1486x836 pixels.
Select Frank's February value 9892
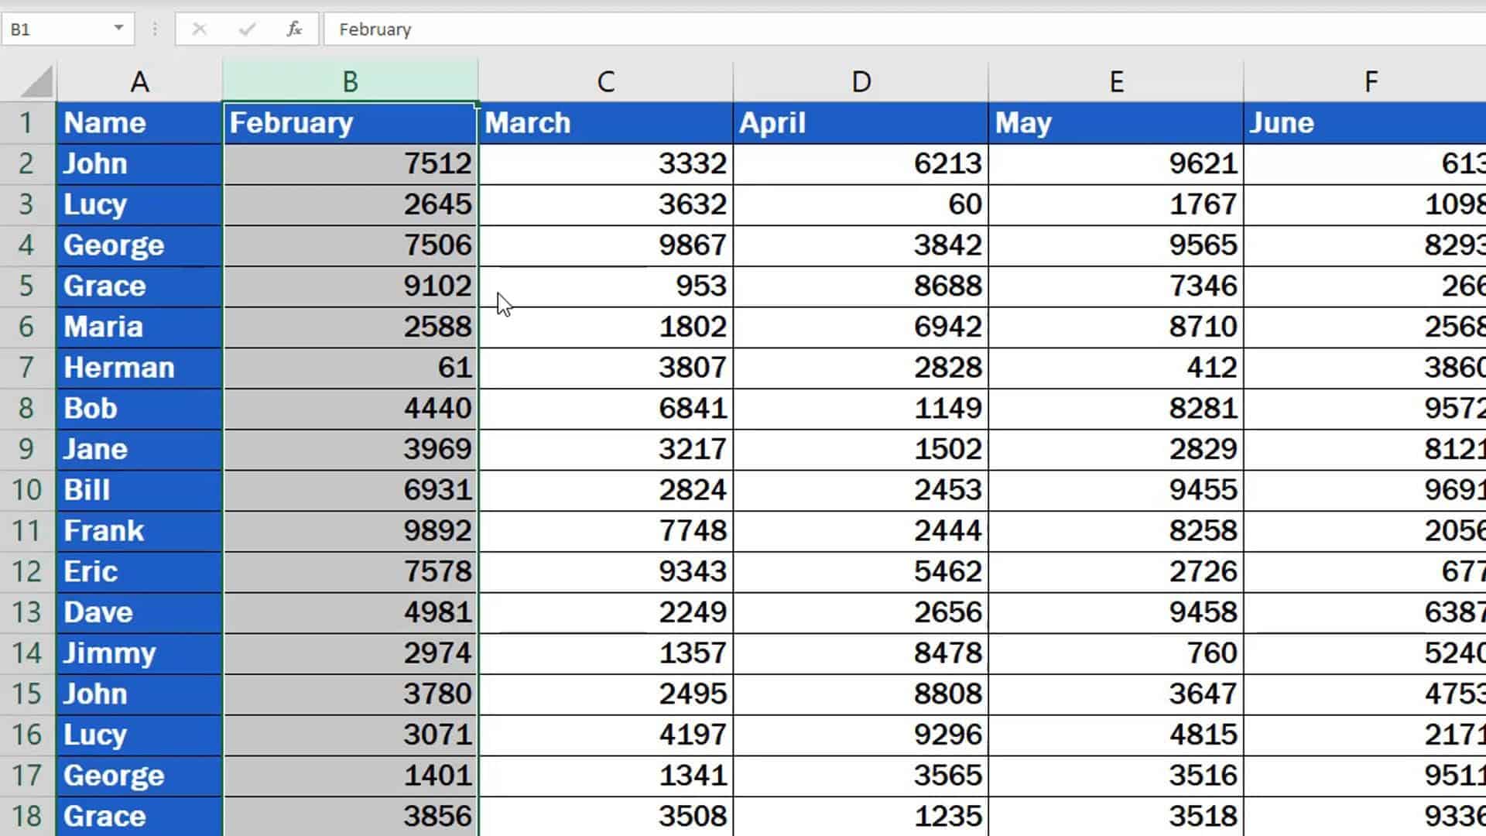pyautogui.click(x=348, y=530)
